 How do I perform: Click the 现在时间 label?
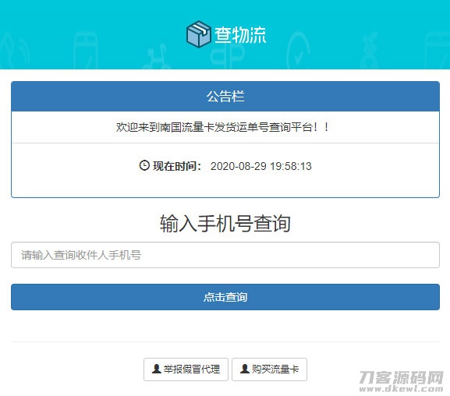tap(177, 166)
